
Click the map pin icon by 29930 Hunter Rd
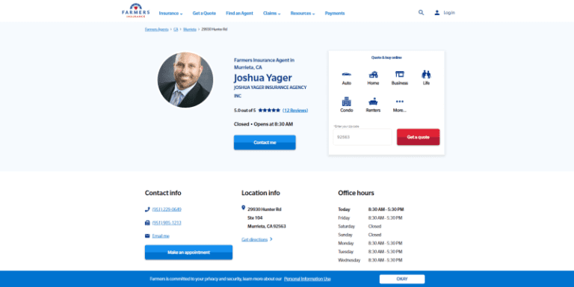coord(244,208)
